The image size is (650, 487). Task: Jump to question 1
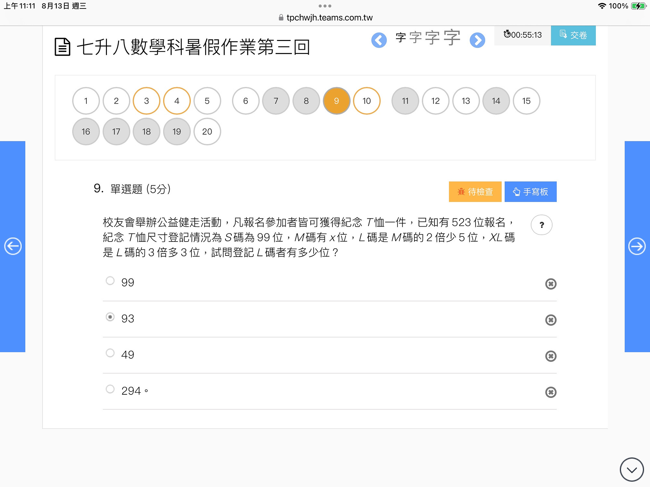[x=86, y=101]
